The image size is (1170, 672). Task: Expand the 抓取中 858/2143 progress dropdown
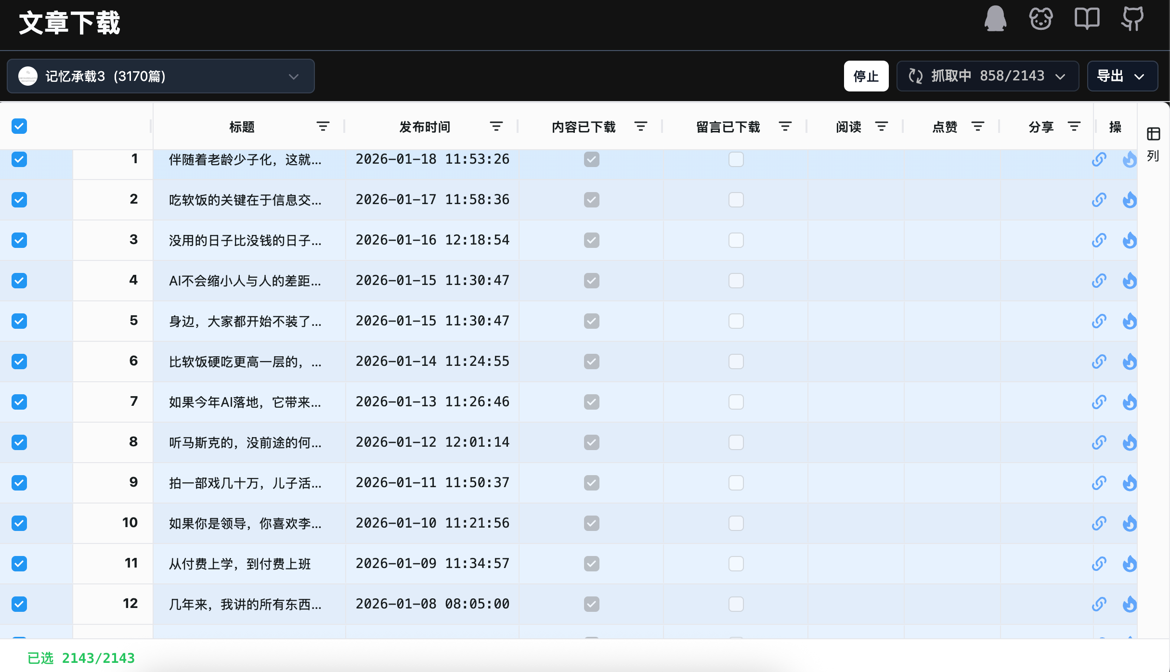[x=987, y=76]
